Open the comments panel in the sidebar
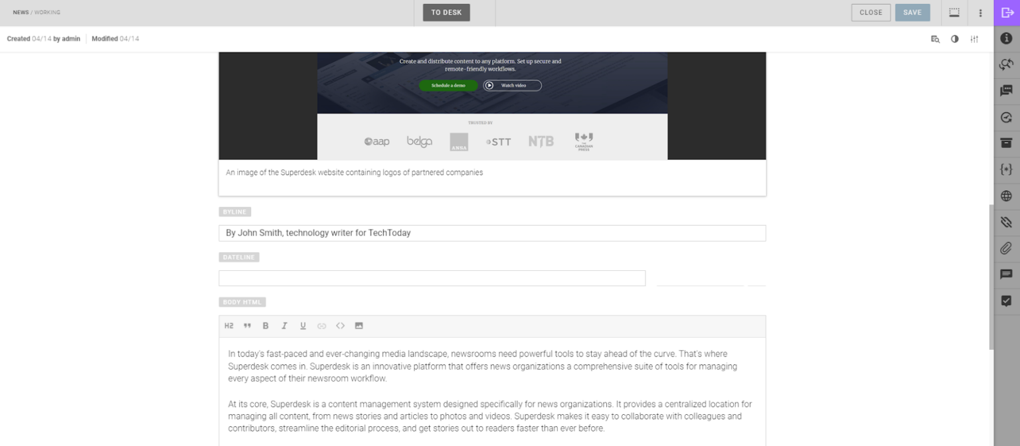This screenshot has height=446, width=1020. 1006,273
